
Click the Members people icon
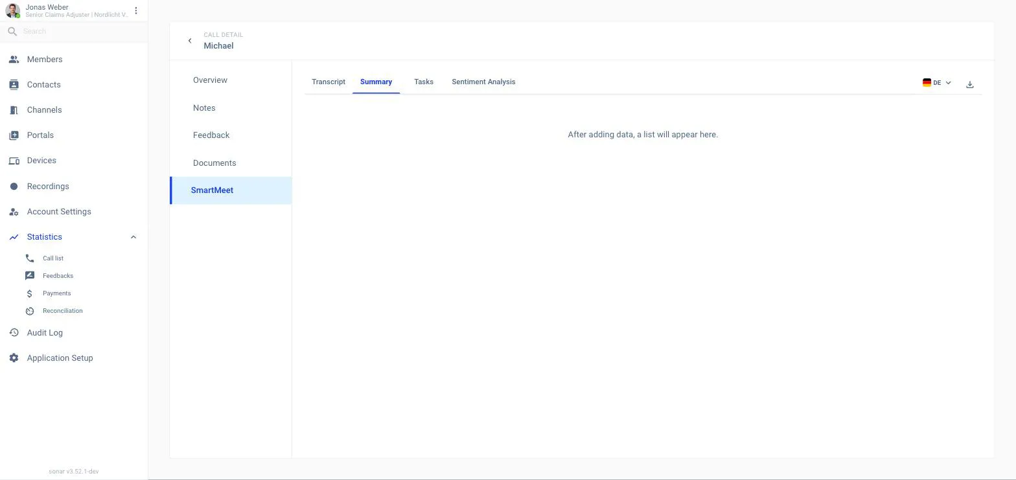[14, 60]
